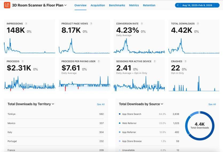Open the Benchmarks tab
This screenshot has width=223, height=152.
click(x=117, y=5)
